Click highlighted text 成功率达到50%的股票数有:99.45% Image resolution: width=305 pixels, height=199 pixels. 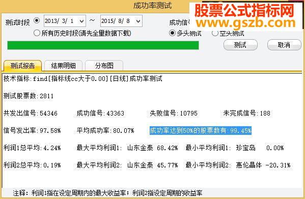tap(201, 130)
